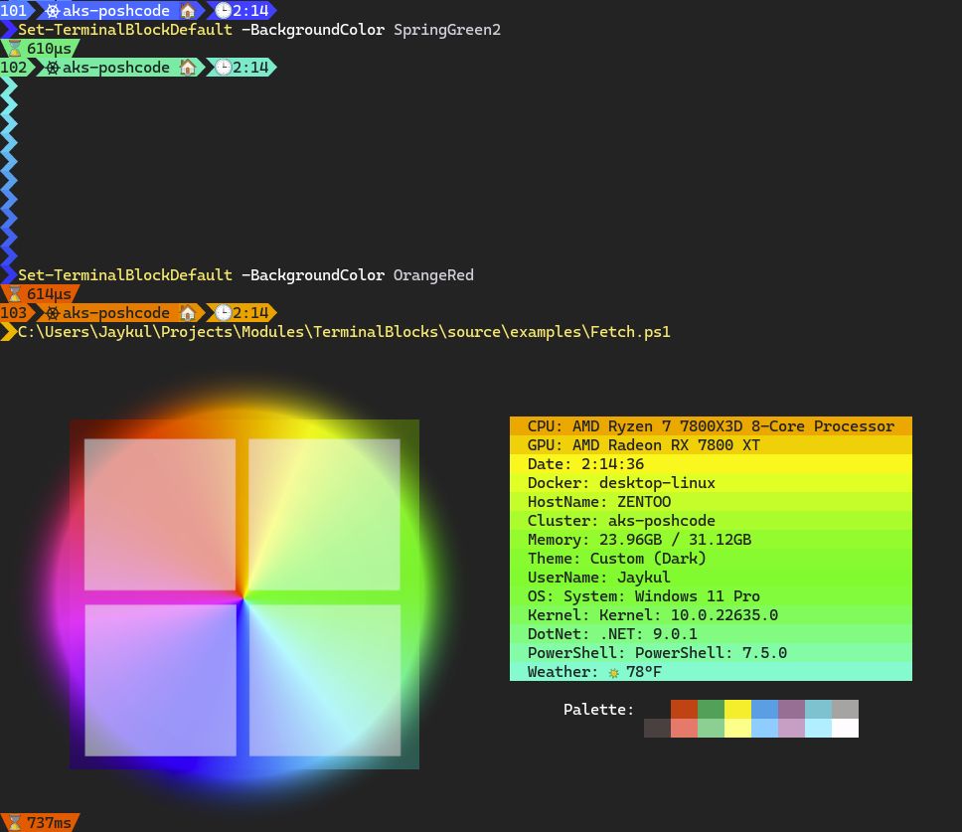Click the house icon in prompt 103

point(188,312)
